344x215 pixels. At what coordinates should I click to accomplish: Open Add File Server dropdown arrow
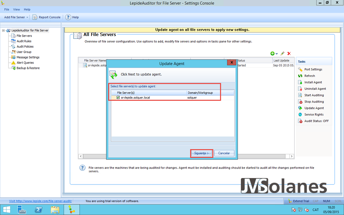coord(28,17)
